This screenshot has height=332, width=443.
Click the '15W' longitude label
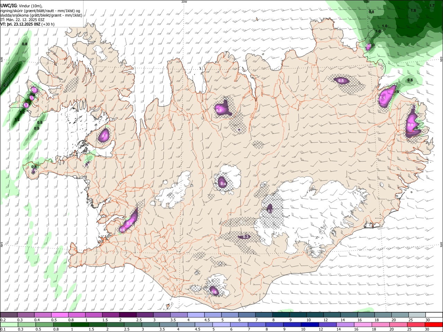click(367, 2)
